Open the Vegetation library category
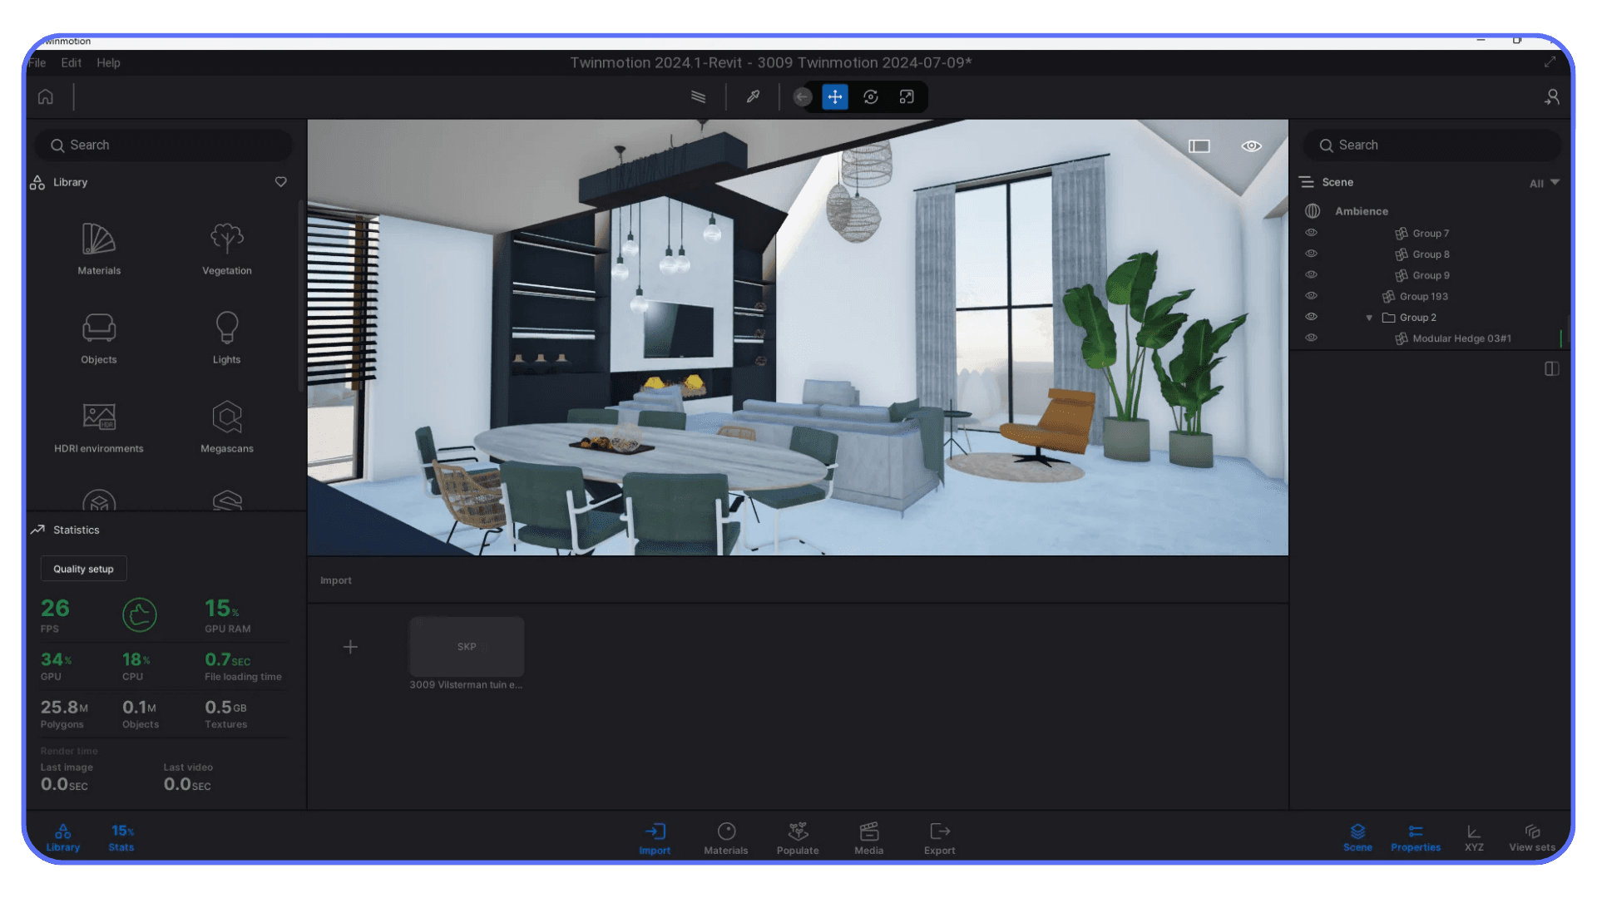Image resolution: width=1597 pixels, height=898 pixels. [226, 248]
